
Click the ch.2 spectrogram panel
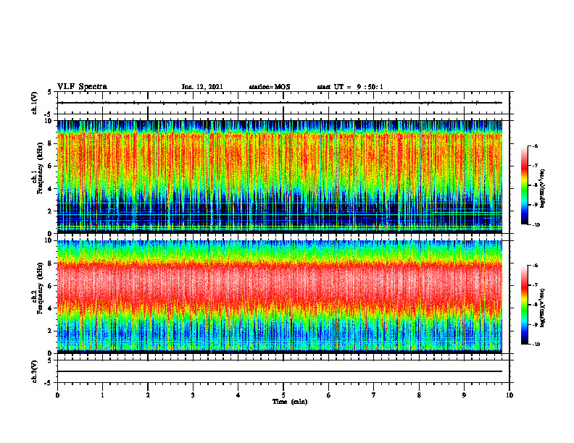[x=280, y=297]
